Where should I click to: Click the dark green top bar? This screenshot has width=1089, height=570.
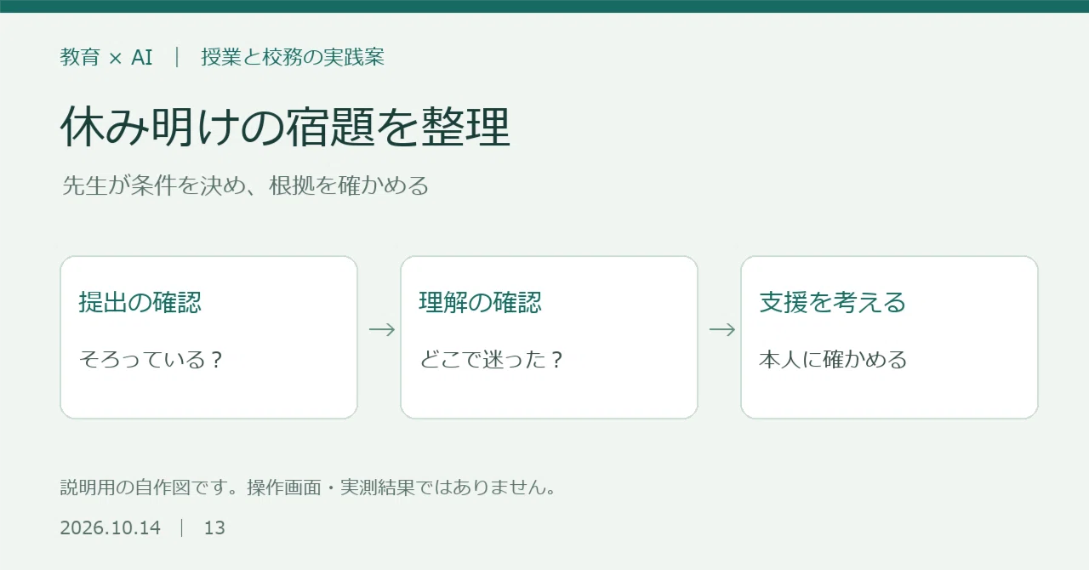pos(544,6)
